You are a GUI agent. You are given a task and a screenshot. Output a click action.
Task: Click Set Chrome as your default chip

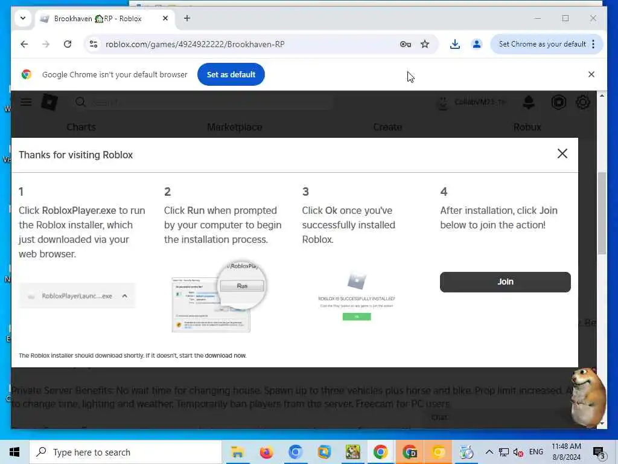coord(543,44)
